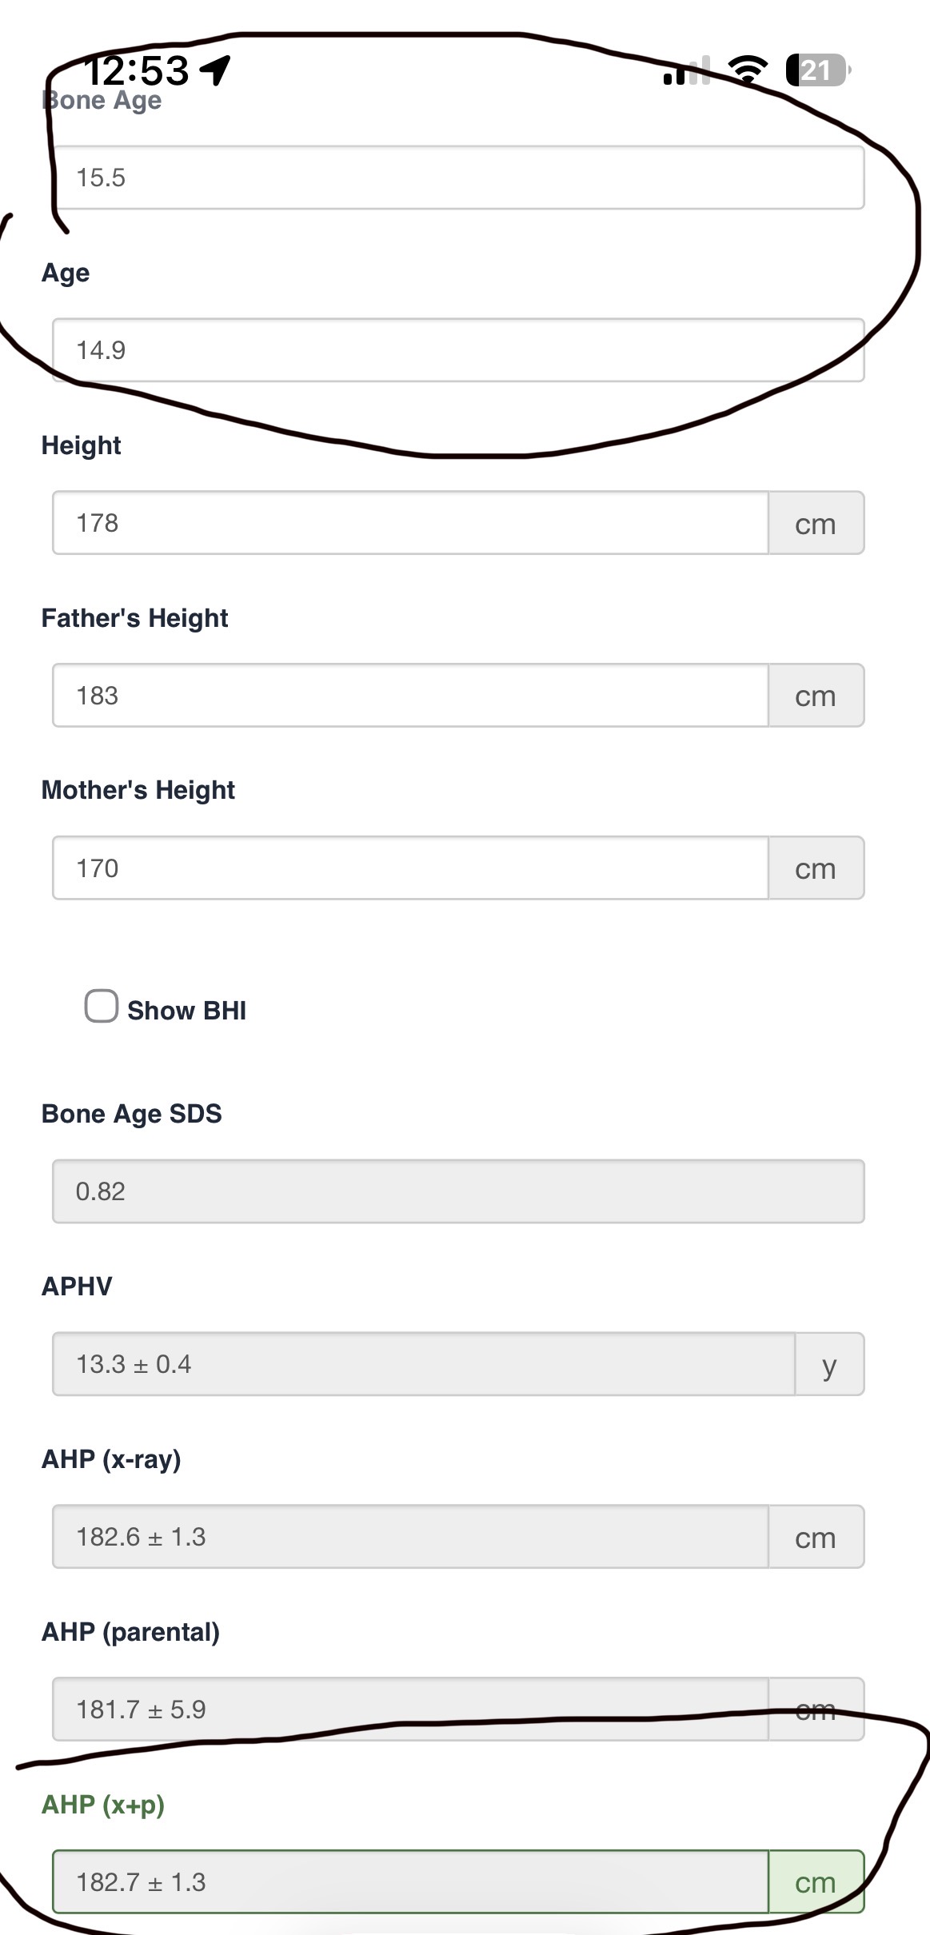Click the cm unit beside Father's Height
Viewport: 930px width, 1935px height.
point(816,696)
